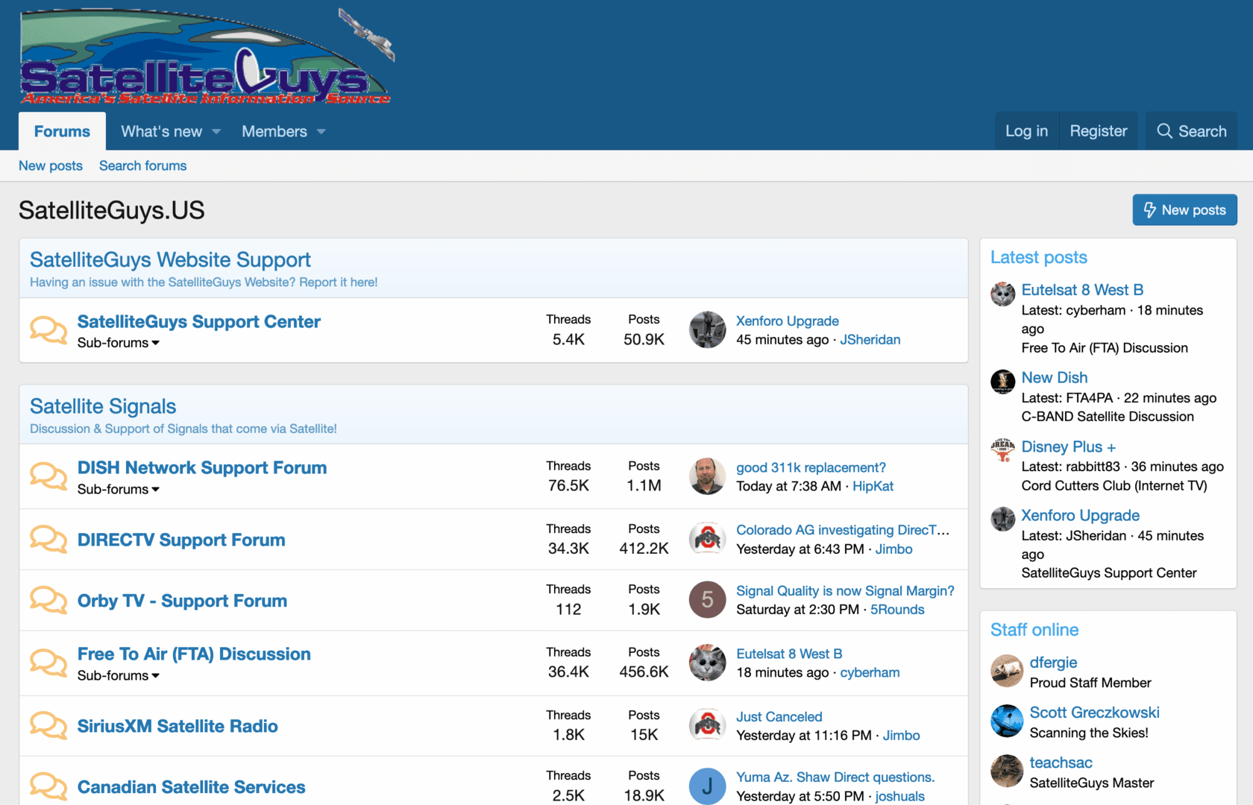The height and width of the screenshot is (805, 1253).
Task: Open Scott Greczkowski's staff avatar
Action: 1006,721
